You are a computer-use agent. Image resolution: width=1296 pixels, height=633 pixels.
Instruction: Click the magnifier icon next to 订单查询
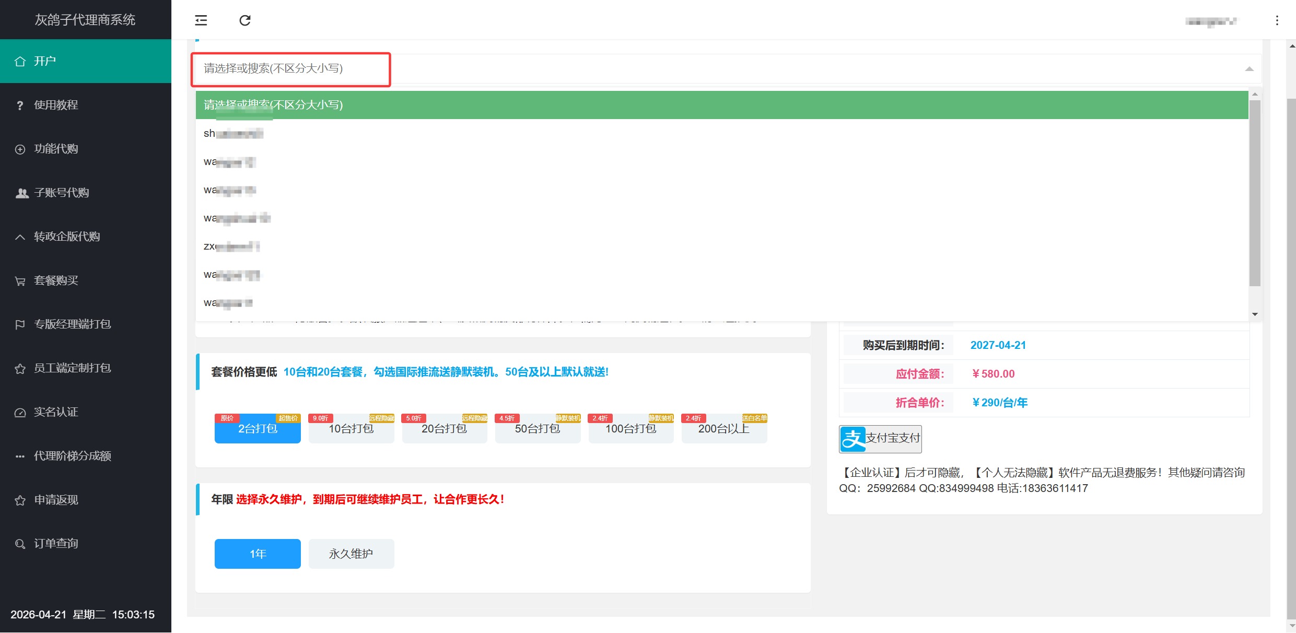[20, 544]
